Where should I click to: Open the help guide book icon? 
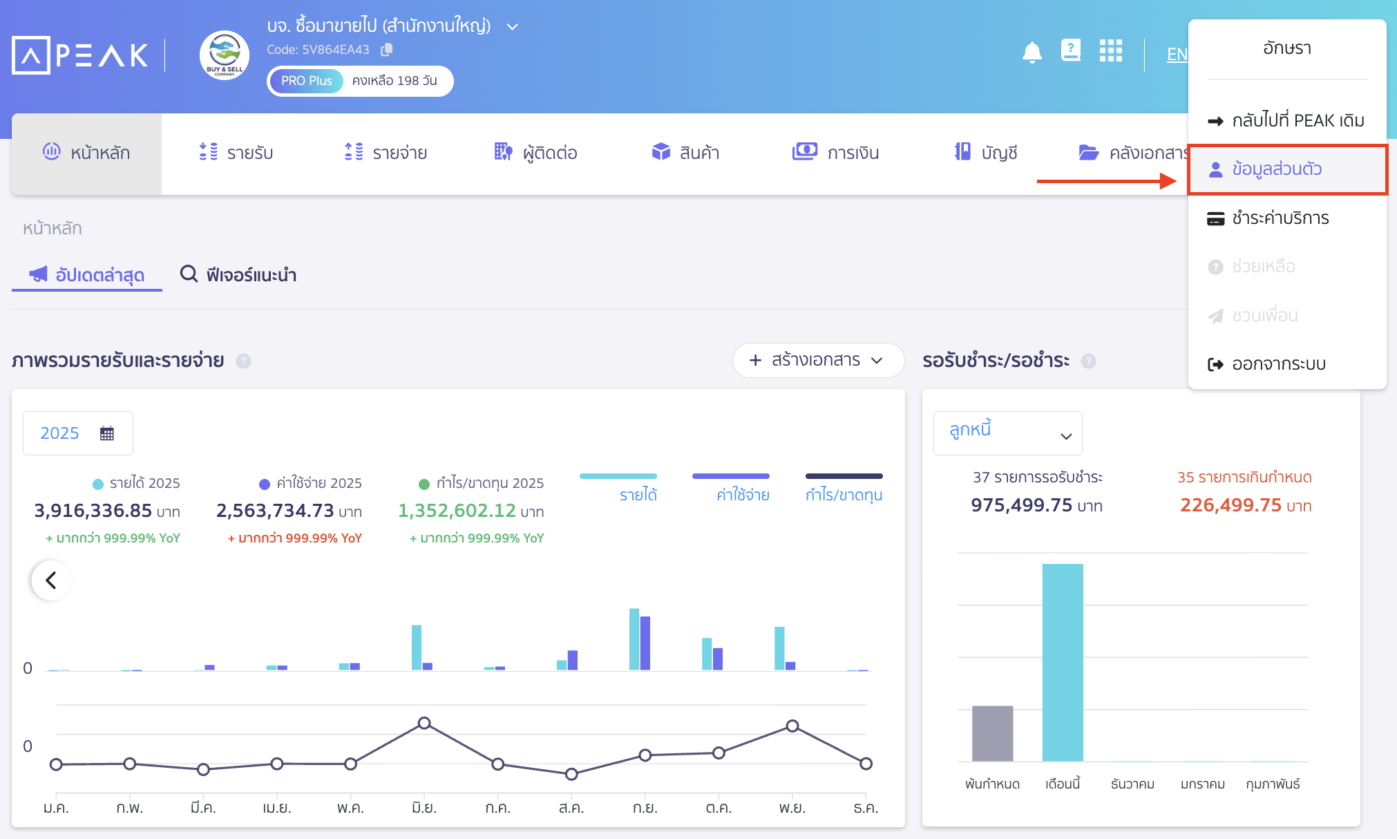point(1070,50)
